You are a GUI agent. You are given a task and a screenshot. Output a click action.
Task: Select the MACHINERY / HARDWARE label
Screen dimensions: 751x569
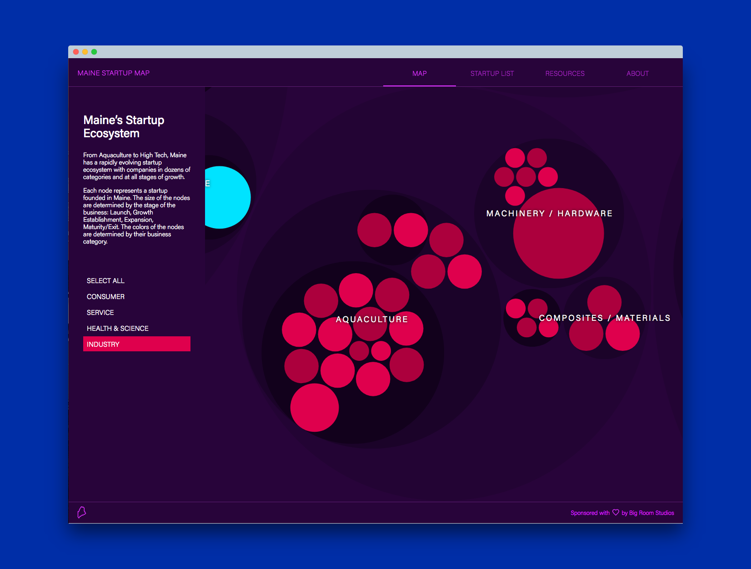click(x=549, y=214)
